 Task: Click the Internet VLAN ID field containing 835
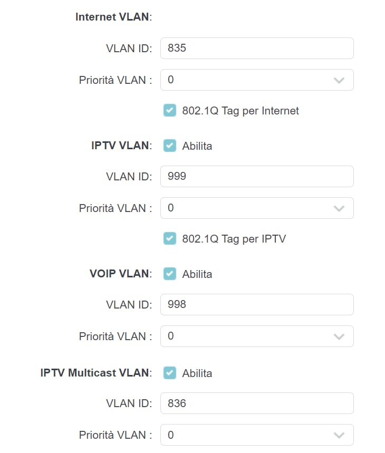coord(257,49)
